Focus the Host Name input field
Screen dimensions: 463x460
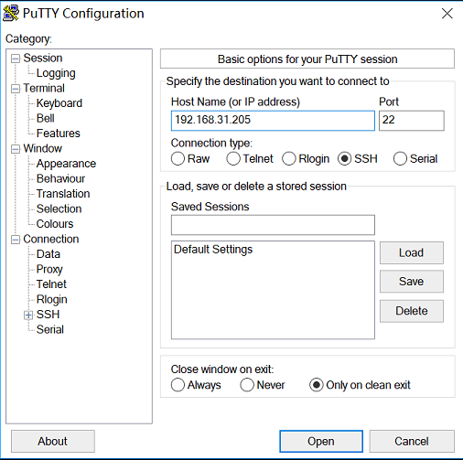[273, 121]
